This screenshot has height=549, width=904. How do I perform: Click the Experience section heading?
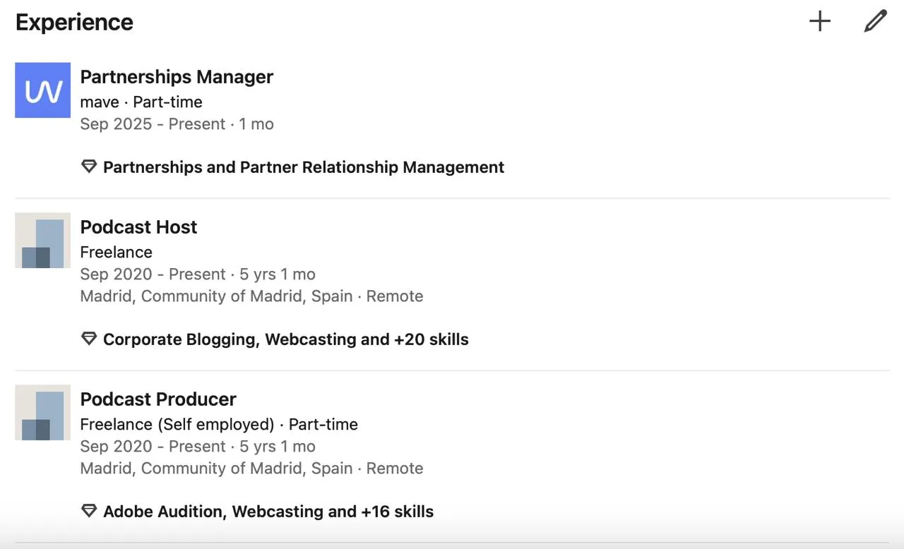point(74,23)
